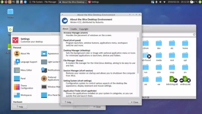The width and height of the screenshot is (202, 114).
Task: Click the volume icon in the top panel
Action: click(x=160, y=2)
